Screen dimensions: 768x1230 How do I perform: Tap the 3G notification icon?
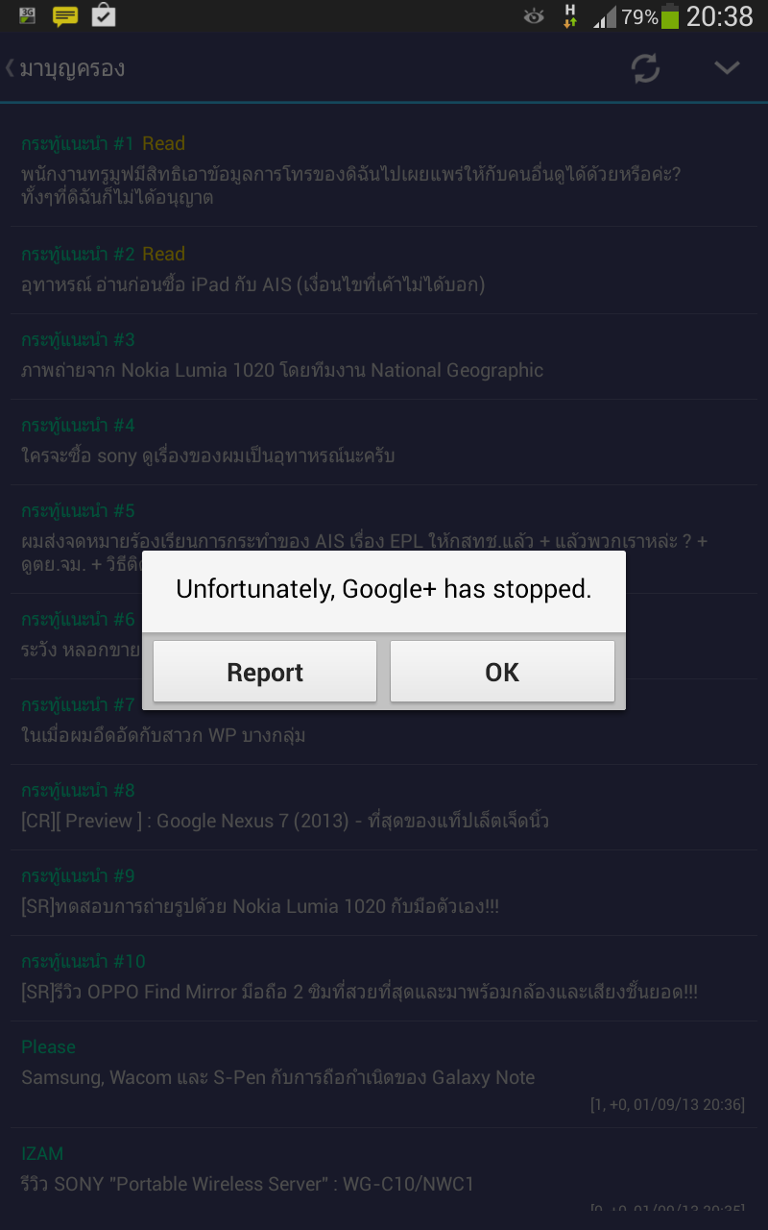(x=27, y=15)
